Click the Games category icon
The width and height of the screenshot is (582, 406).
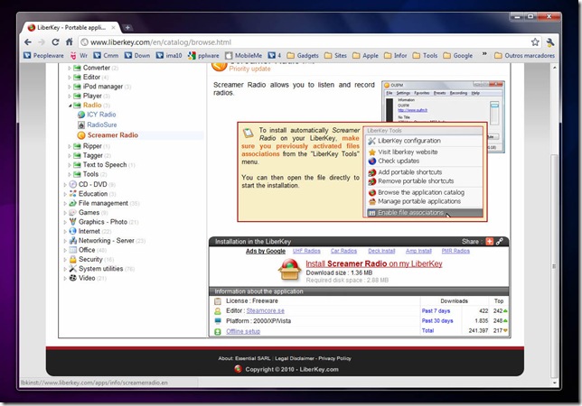tap(72, 213)
